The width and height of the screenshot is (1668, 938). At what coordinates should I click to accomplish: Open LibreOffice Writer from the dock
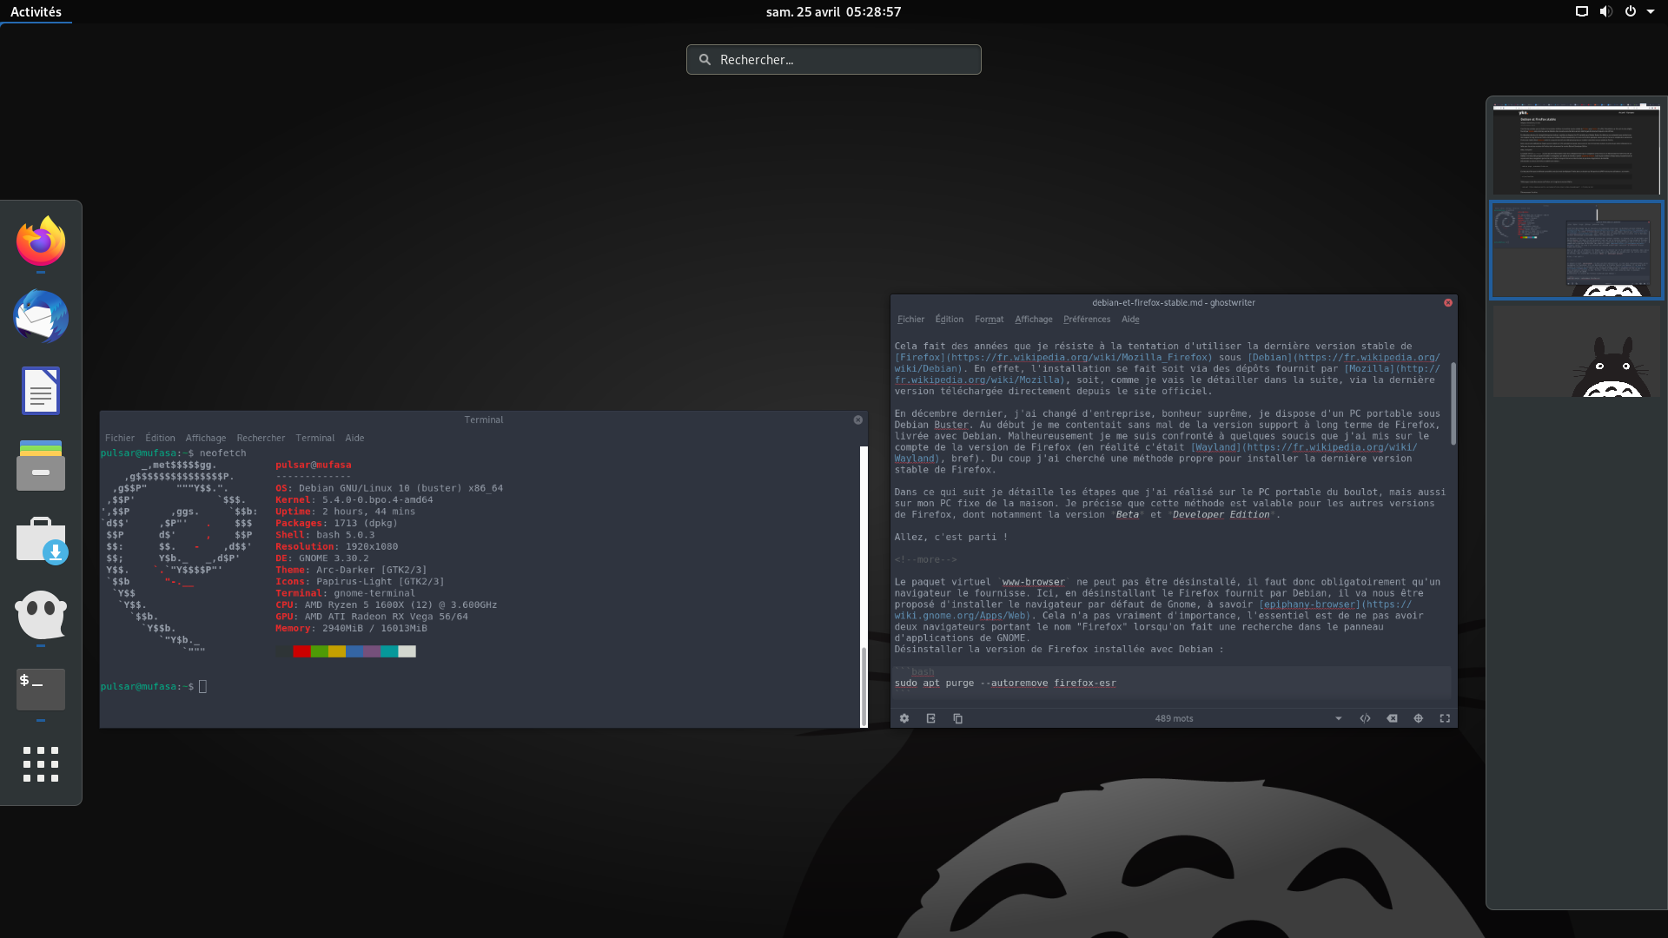41,391
